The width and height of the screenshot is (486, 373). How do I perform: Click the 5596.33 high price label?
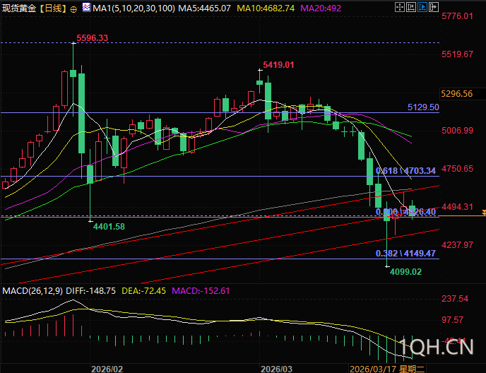coord(93,38)
